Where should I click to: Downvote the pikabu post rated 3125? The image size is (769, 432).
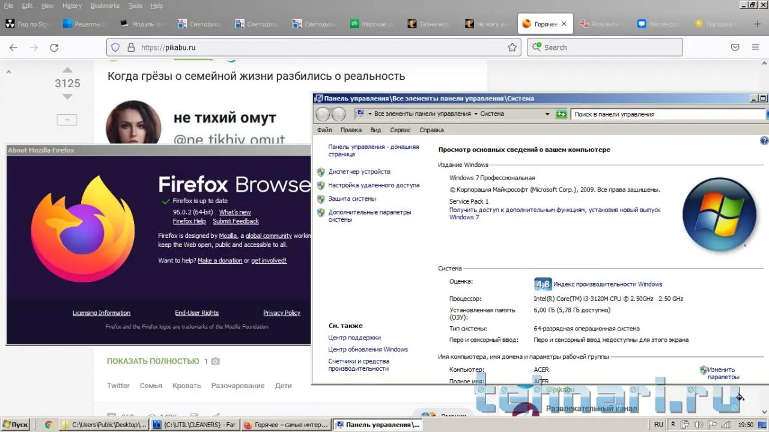pos(67,96)
